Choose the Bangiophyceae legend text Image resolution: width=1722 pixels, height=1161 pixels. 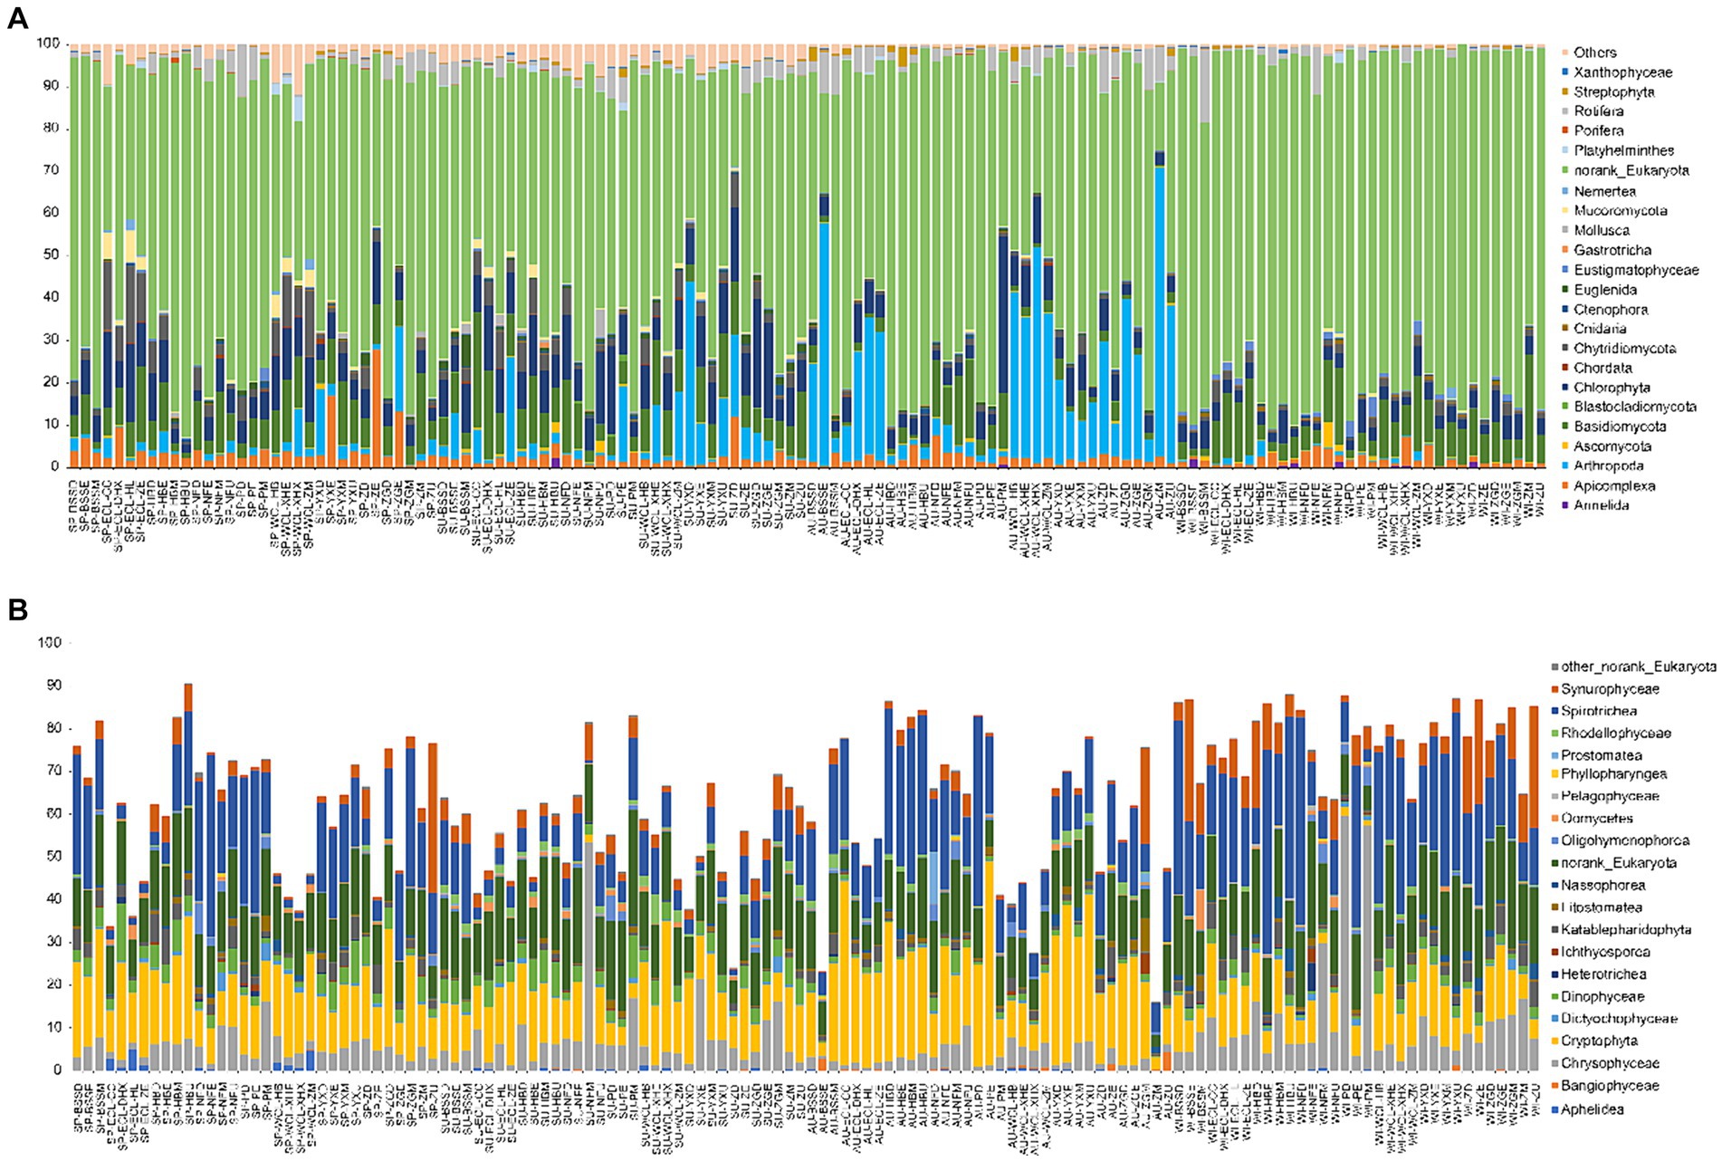tap(1611, 1086)
